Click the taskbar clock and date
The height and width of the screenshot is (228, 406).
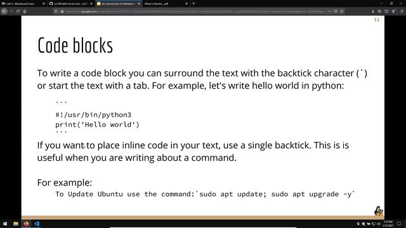point(388,224)
